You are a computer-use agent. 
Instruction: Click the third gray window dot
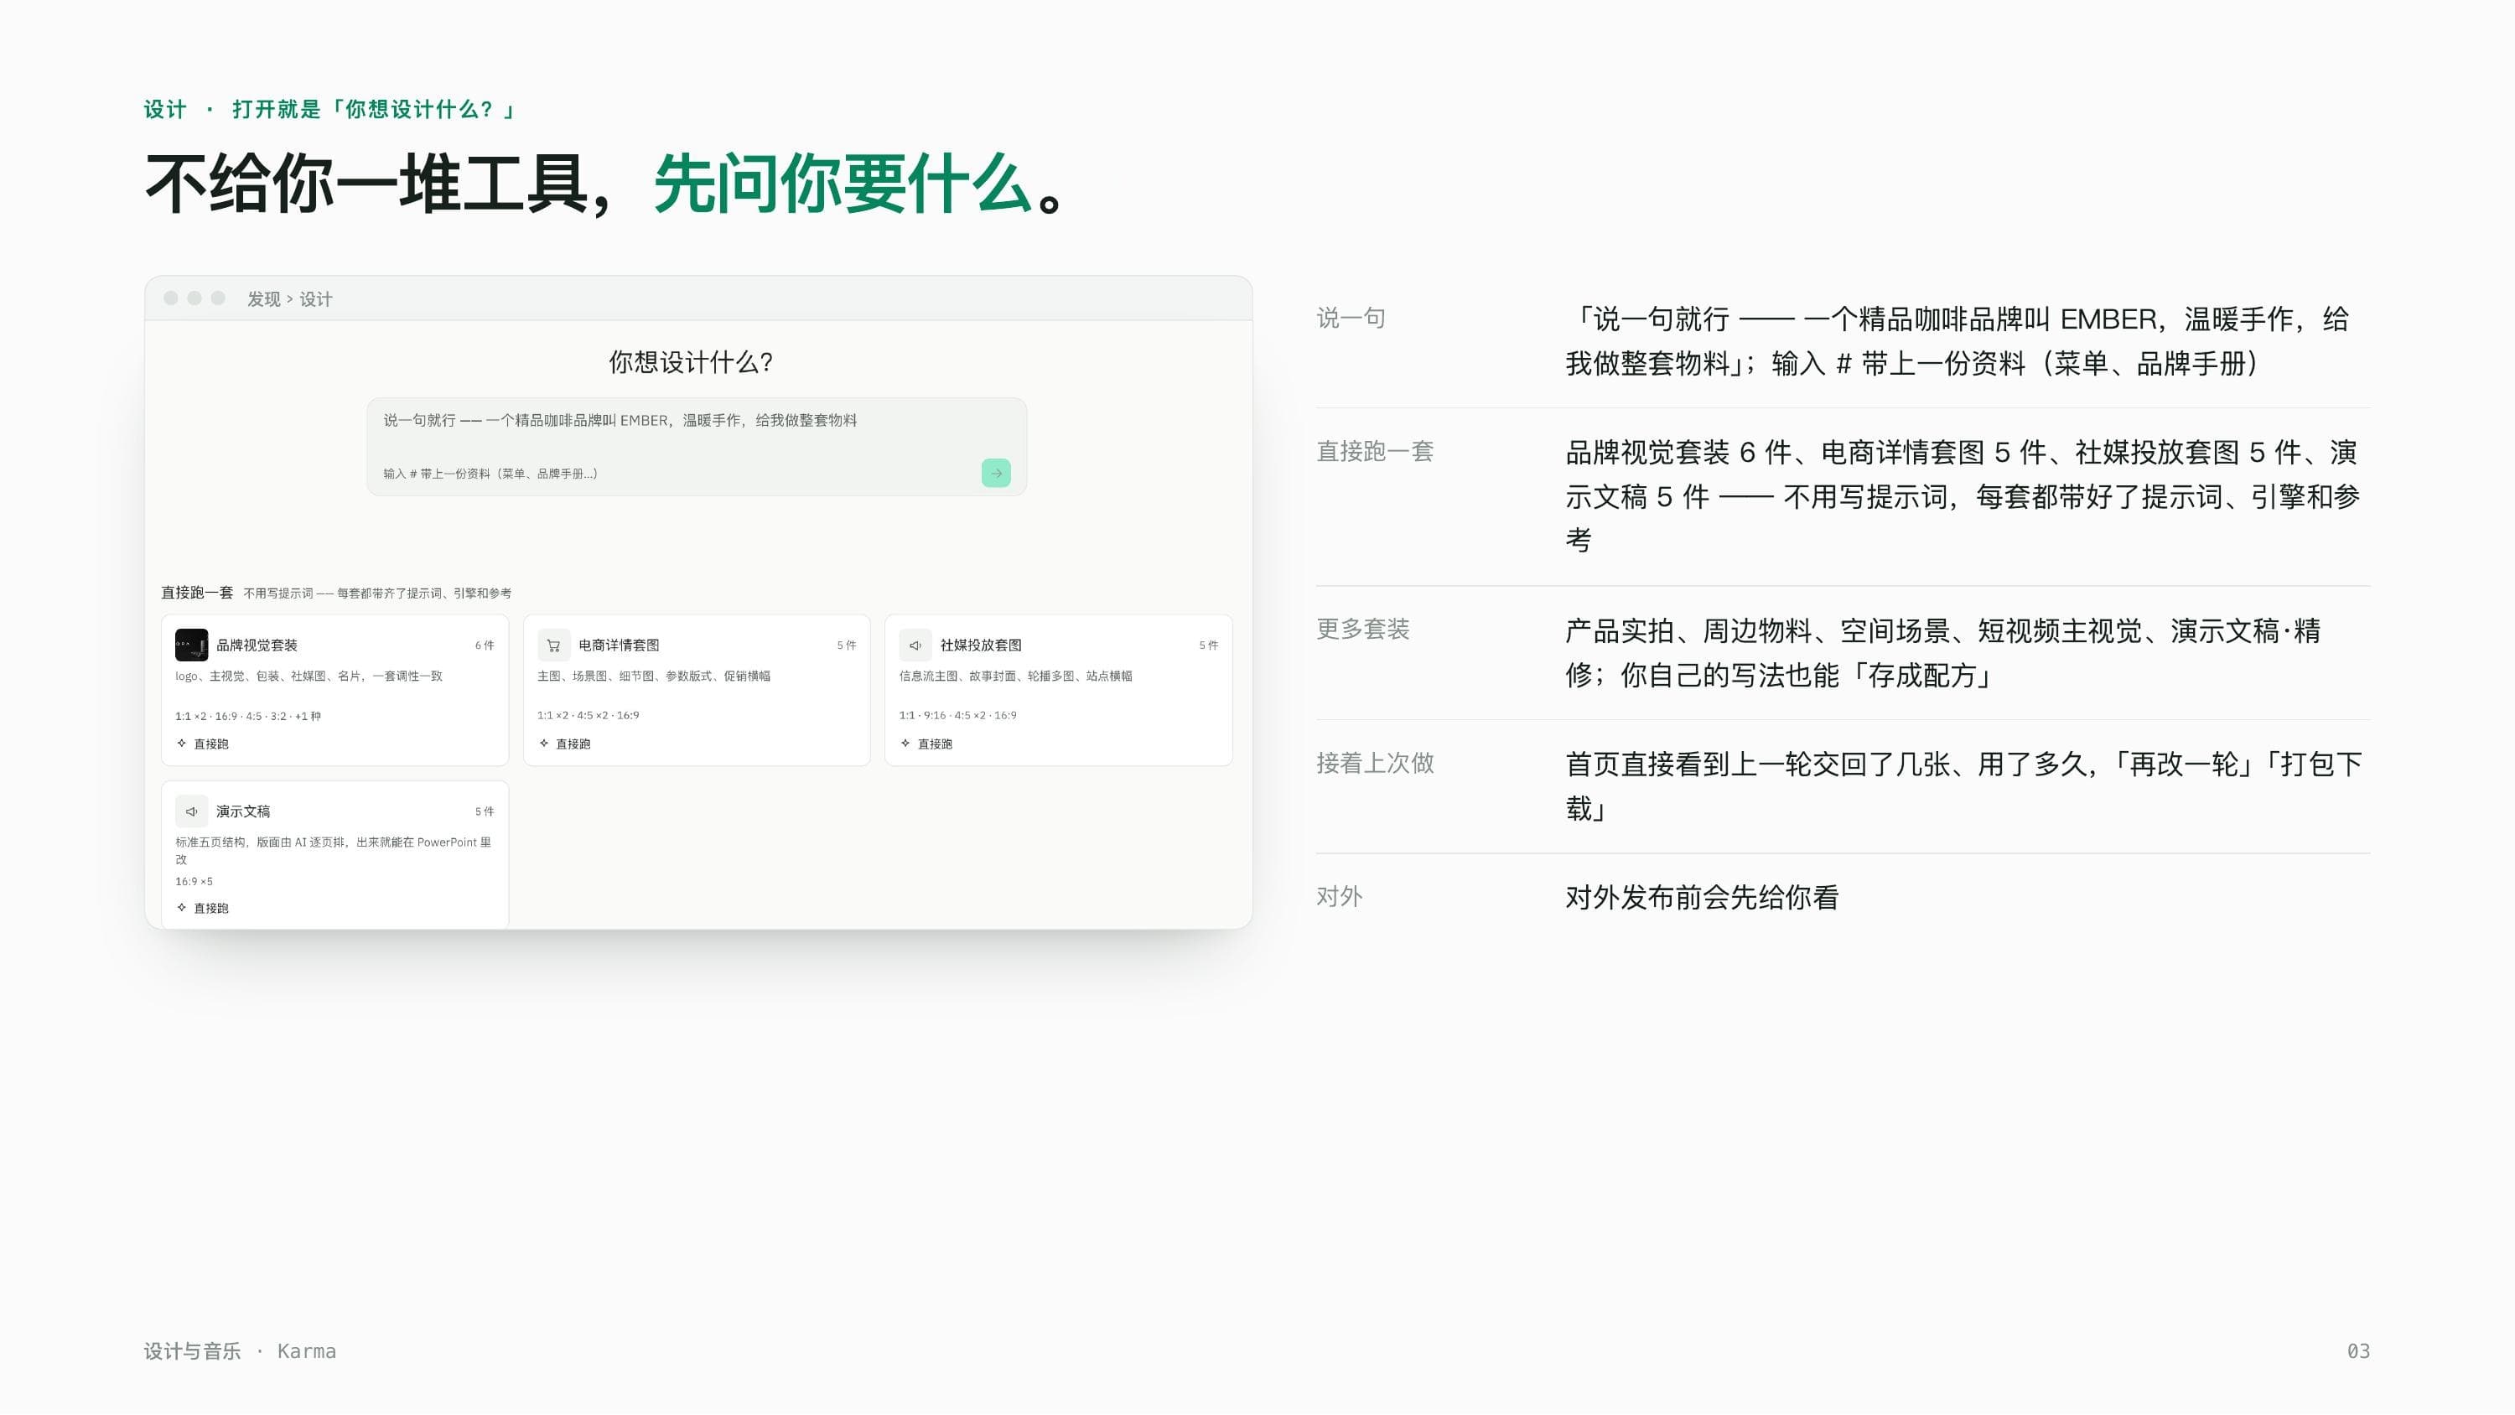tap(218, 298)
